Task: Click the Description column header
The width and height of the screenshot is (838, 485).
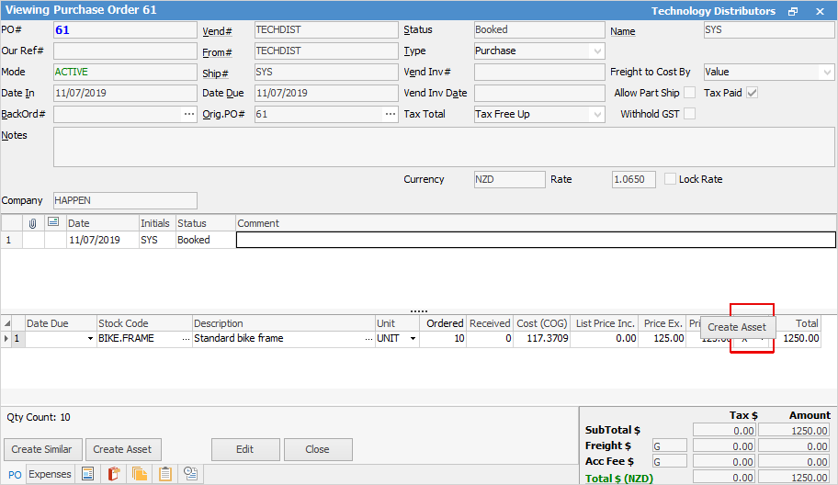Action: click(284, 323)
